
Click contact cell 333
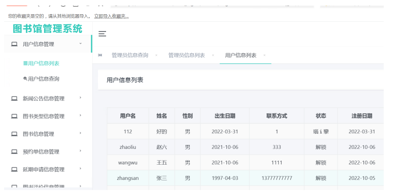(x=277, y=147)
